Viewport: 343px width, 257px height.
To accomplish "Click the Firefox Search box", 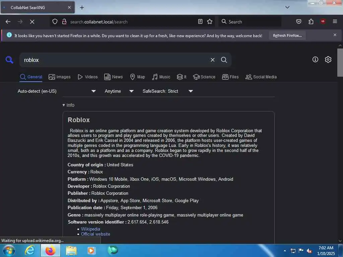I will point(250,22).
